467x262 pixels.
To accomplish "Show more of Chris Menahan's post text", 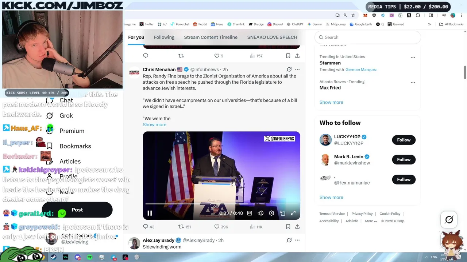I will (154, 124).
